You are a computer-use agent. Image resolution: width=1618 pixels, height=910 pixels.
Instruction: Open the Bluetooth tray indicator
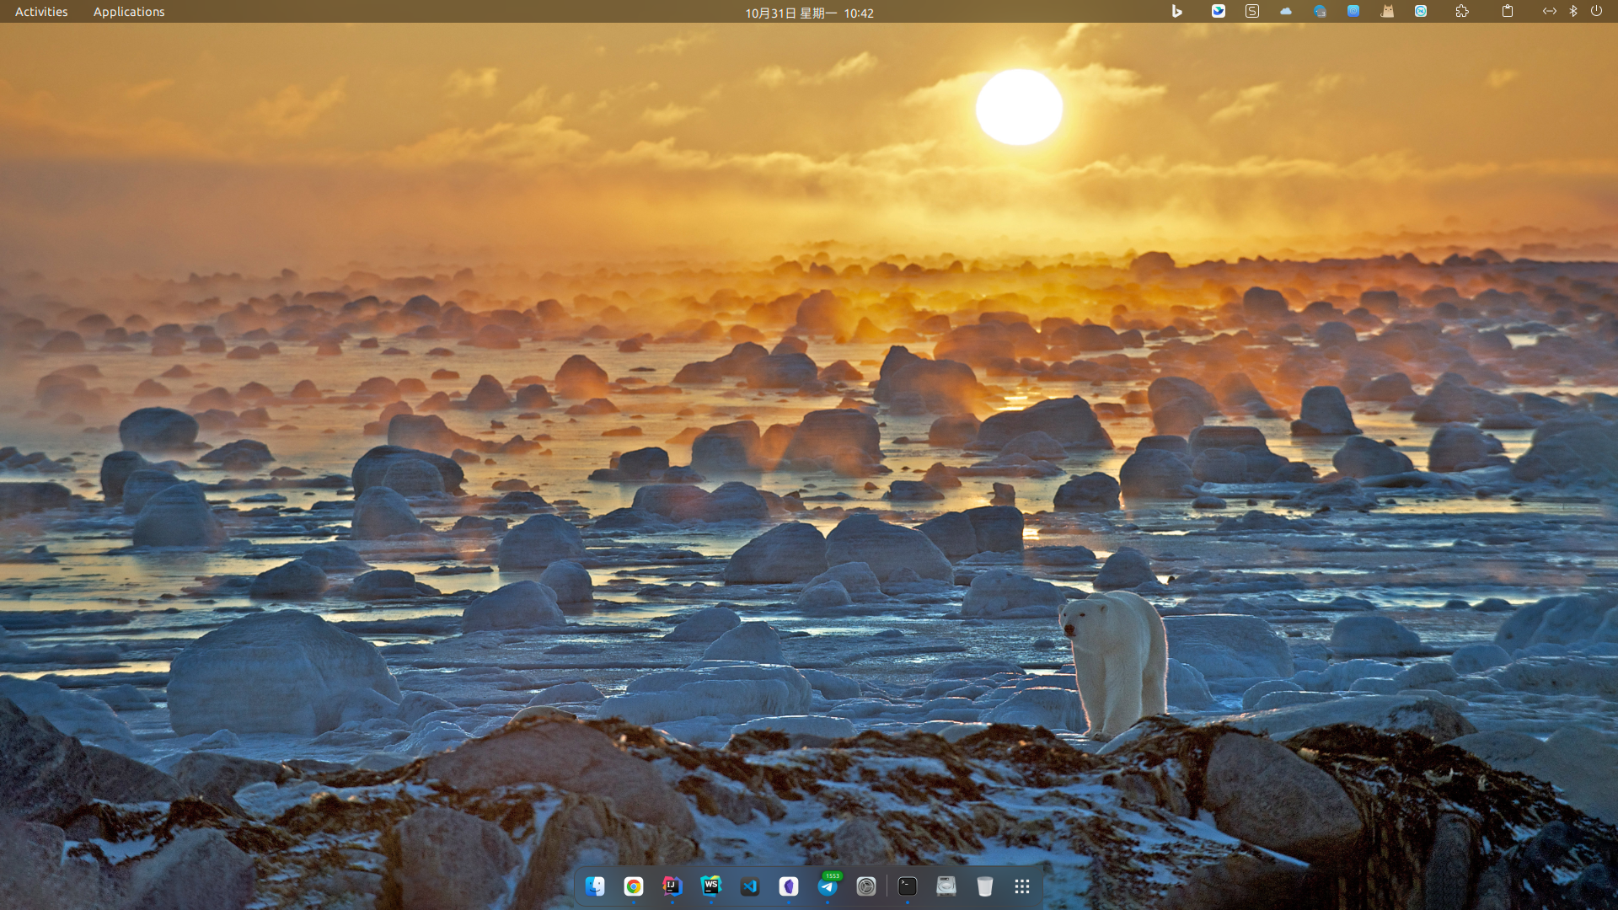pyautogui.click(x=1572, y=11)
